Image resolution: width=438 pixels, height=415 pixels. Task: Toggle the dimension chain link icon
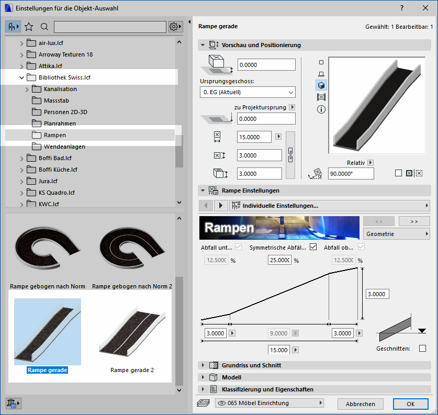coord(290,155)
